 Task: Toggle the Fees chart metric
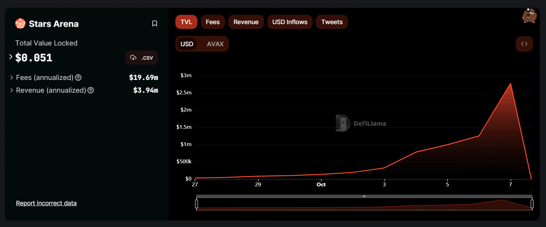[213, 22]
